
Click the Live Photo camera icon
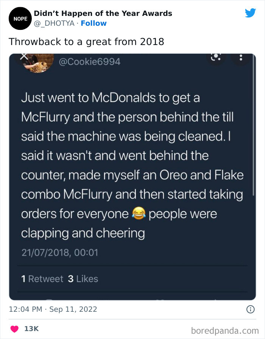point(215,57)
